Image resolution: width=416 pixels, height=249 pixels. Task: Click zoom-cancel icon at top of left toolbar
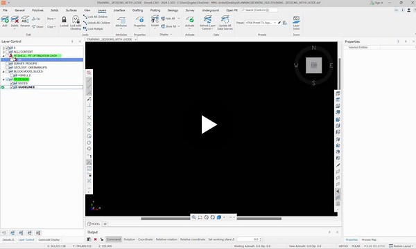click(89, 73)
